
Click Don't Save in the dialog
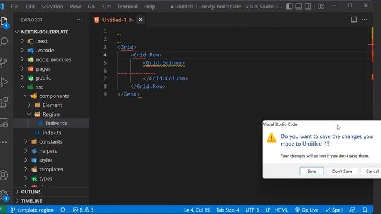pos(342,171)
